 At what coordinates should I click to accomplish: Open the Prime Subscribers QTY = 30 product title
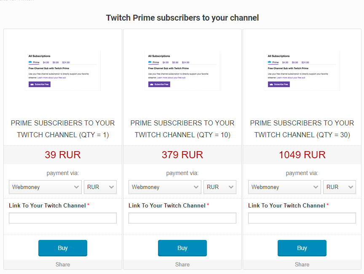pos(302,129)
